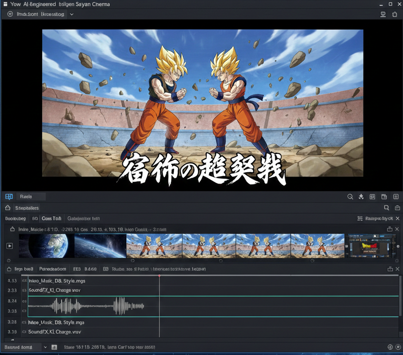Screen dimensions: 403x355
Task: Click the circled plus icon in status bar
Action: click(x=390, y=347)
